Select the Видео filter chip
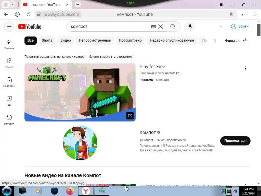The width and height of the screenshot is (261, 196). [66, 41]
